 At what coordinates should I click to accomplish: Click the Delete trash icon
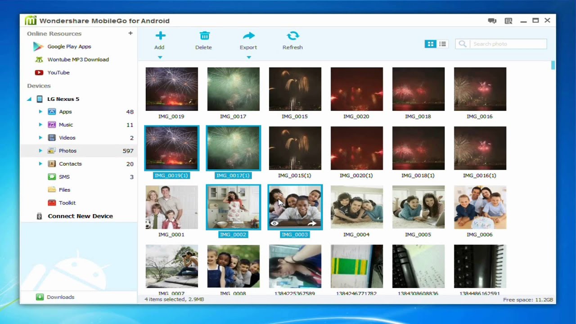[204, 36]
